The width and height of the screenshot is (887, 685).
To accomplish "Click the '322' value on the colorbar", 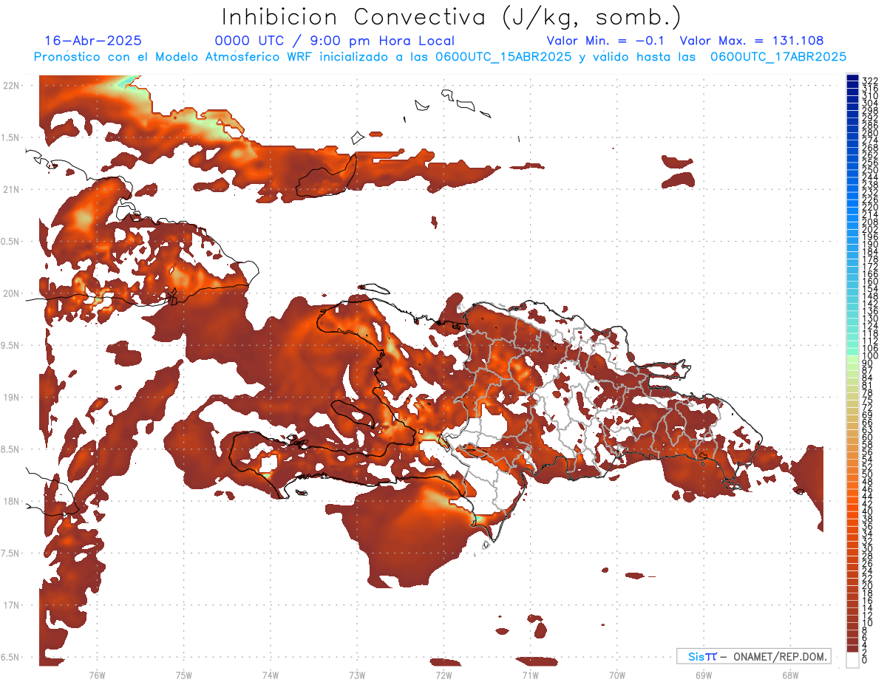I will tap(870, 81).
